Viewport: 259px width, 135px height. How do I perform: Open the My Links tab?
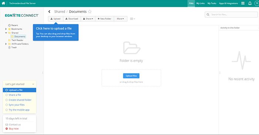pos(201,3)
